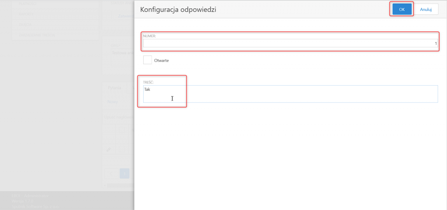Click the Nowy button under the tabs

coord(113,102)
